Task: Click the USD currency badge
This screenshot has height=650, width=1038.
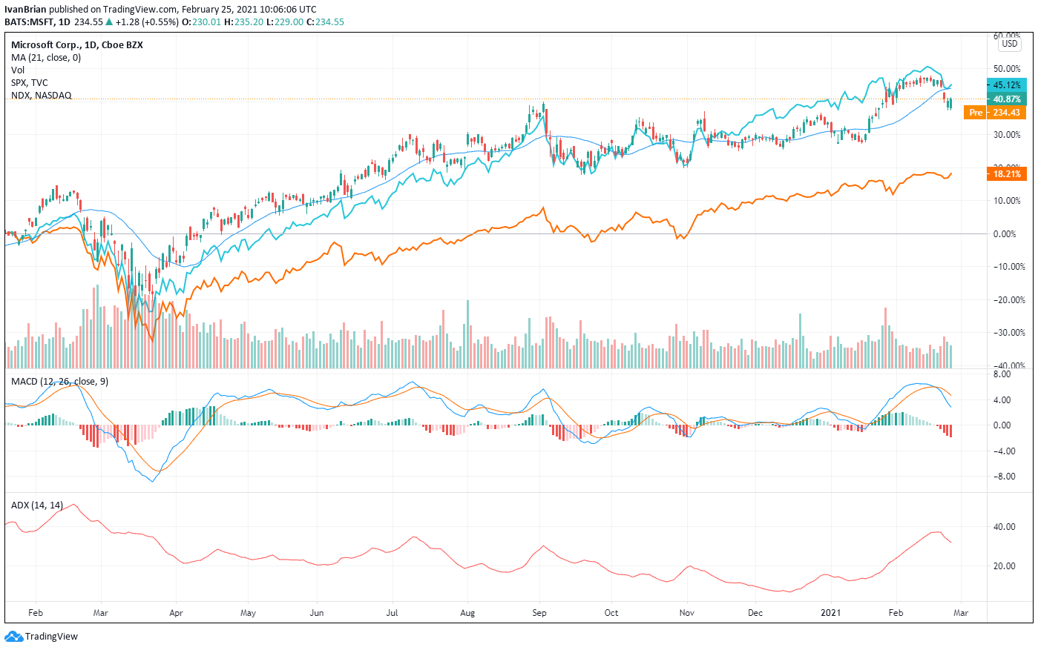Action: coord(1010,44)
